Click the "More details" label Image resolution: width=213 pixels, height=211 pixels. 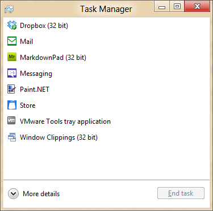tap(41, 194)
